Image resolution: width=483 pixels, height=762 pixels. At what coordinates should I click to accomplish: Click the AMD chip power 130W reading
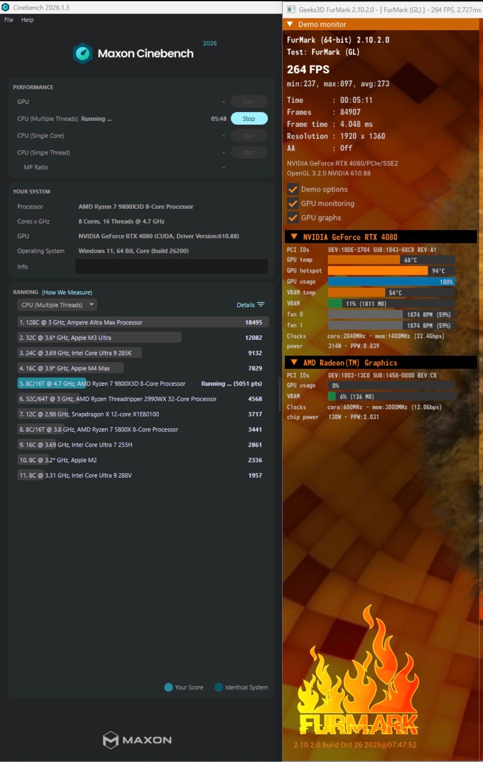pos(353,417)
